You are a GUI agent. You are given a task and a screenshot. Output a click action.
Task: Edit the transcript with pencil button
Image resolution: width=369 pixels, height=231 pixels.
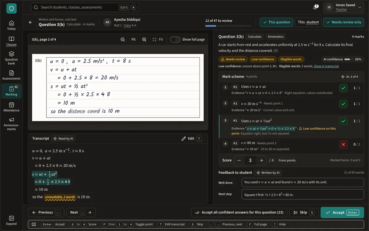coord(191,139)
